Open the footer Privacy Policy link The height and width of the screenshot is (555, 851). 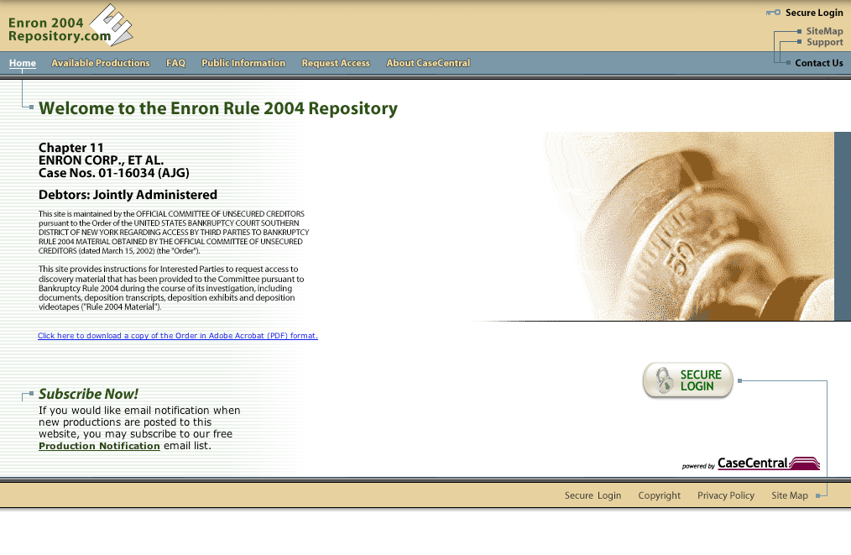726,495
